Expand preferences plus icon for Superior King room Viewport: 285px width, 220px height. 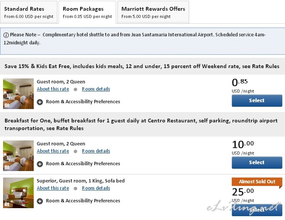coord(40,201)
